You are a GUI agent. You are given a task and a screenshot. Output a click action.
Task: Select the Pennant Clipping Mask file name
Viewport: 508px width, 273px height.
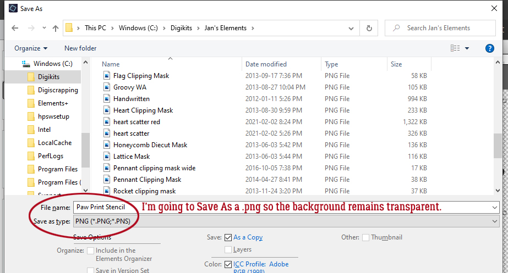[147, 180]
